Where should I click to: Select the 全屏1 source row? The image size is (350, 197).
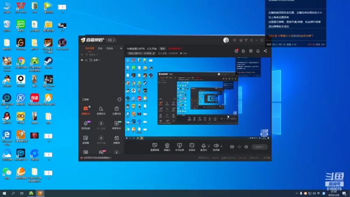(101, 60)
